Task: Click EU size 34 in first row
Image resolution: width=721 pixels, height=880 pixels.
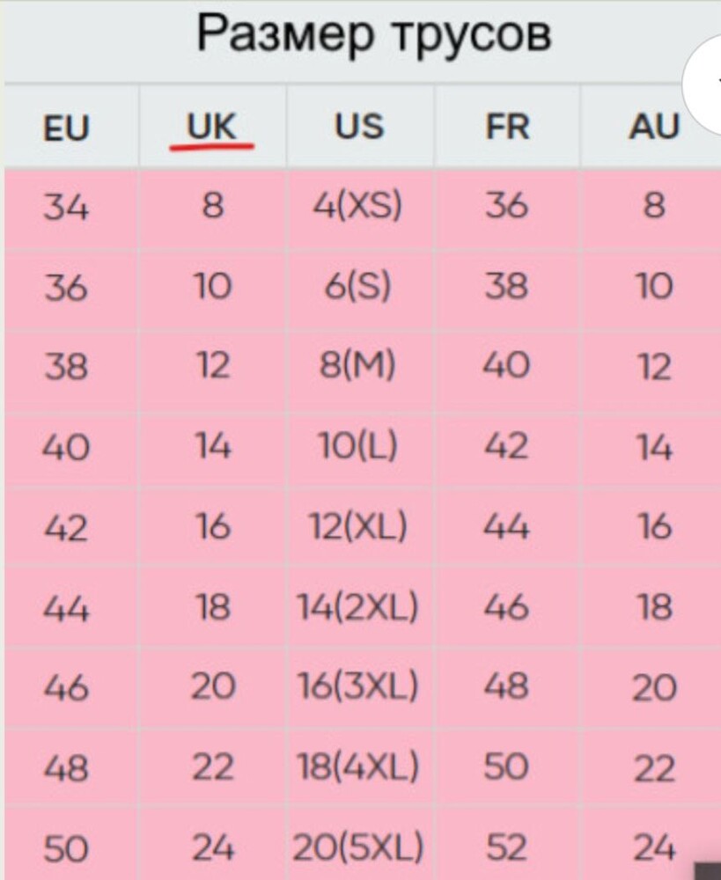Action: pos(66,208)
